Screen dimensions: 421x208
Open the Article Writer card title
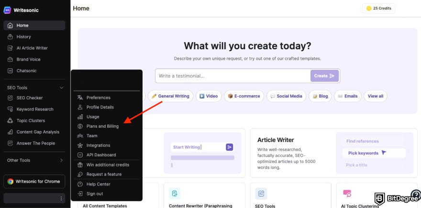(x=276, y=140)
